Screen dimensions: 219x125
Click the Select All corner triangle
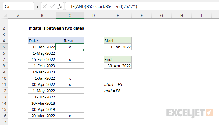click(5, 16)
